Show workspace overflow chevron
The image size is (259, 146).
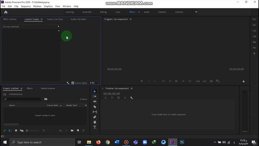click(196, 12)
